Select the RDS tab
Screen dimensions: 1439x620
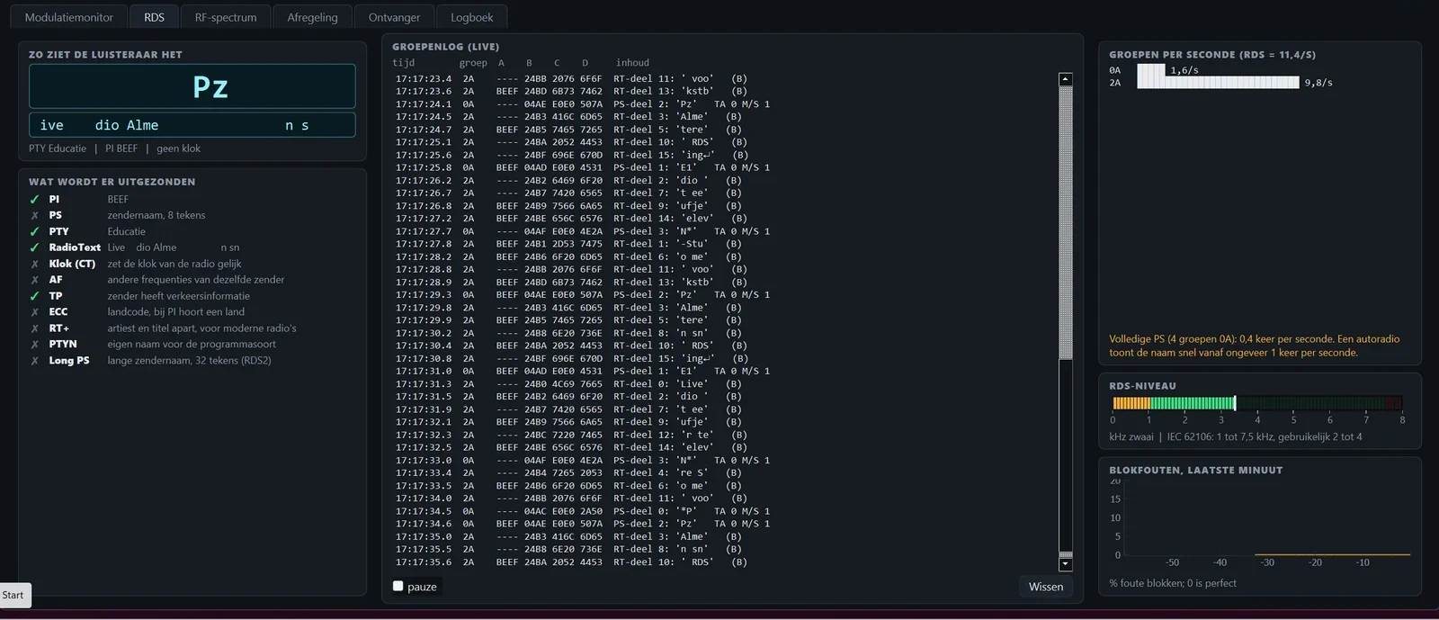click(154, 17)
